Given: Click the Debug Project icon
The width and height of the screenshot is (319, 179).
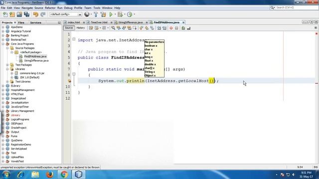Looking at the screenshot, I should click(x=120, y=14).
